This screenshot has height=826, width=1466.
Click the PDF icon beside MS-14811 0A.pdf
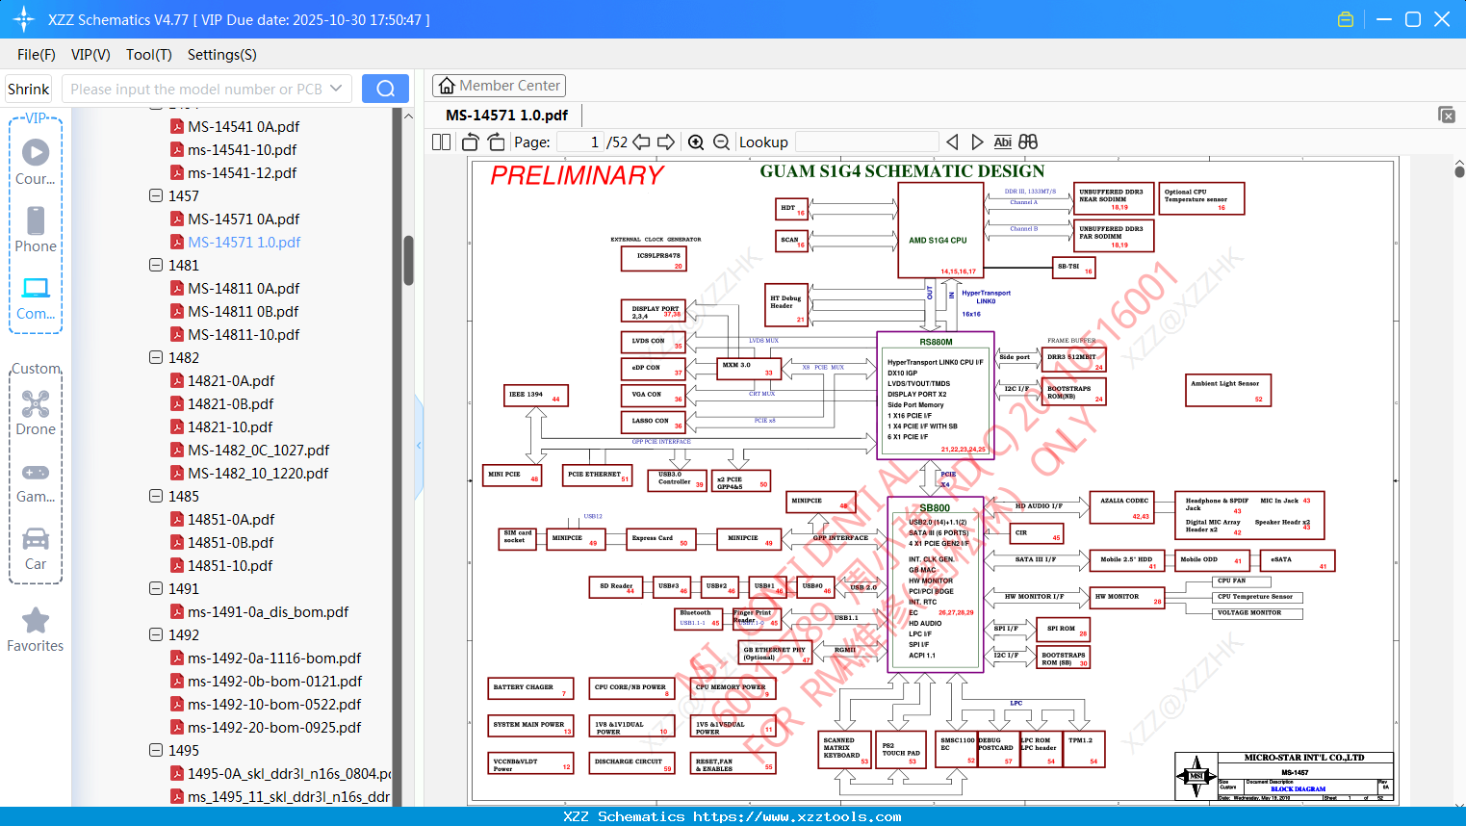coord(177,288)
